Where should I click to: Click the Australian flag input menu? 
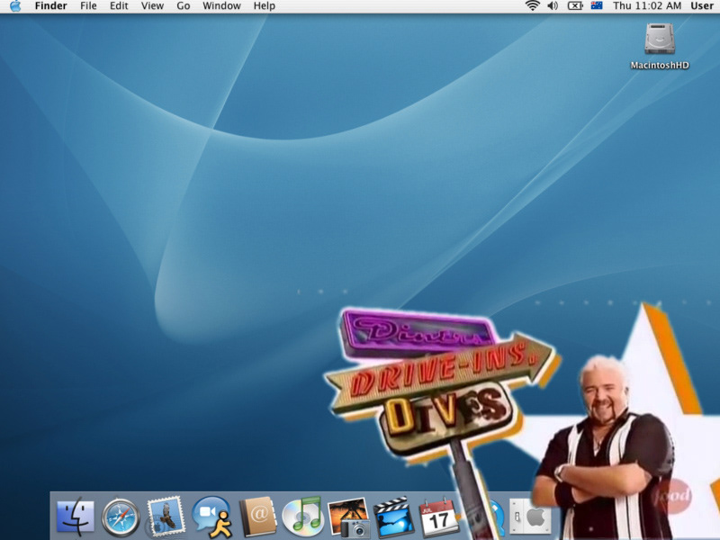tap(597, 6)
